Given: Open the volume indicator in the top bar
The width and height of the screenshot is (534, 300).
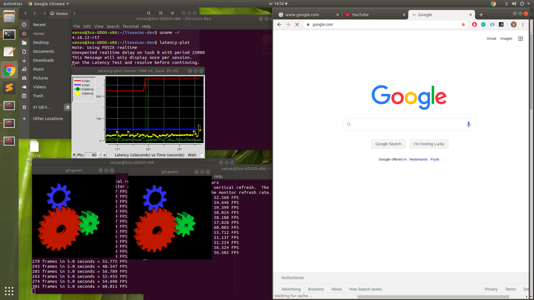Looking at the screenshot, I should pyautogui.click(x=514, y=4).
